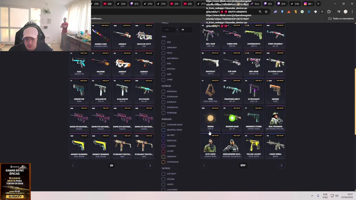This screenshot has width=356, height=200.
Task: Switch to the TikTok (13) tab
Action: pos(121,4)
